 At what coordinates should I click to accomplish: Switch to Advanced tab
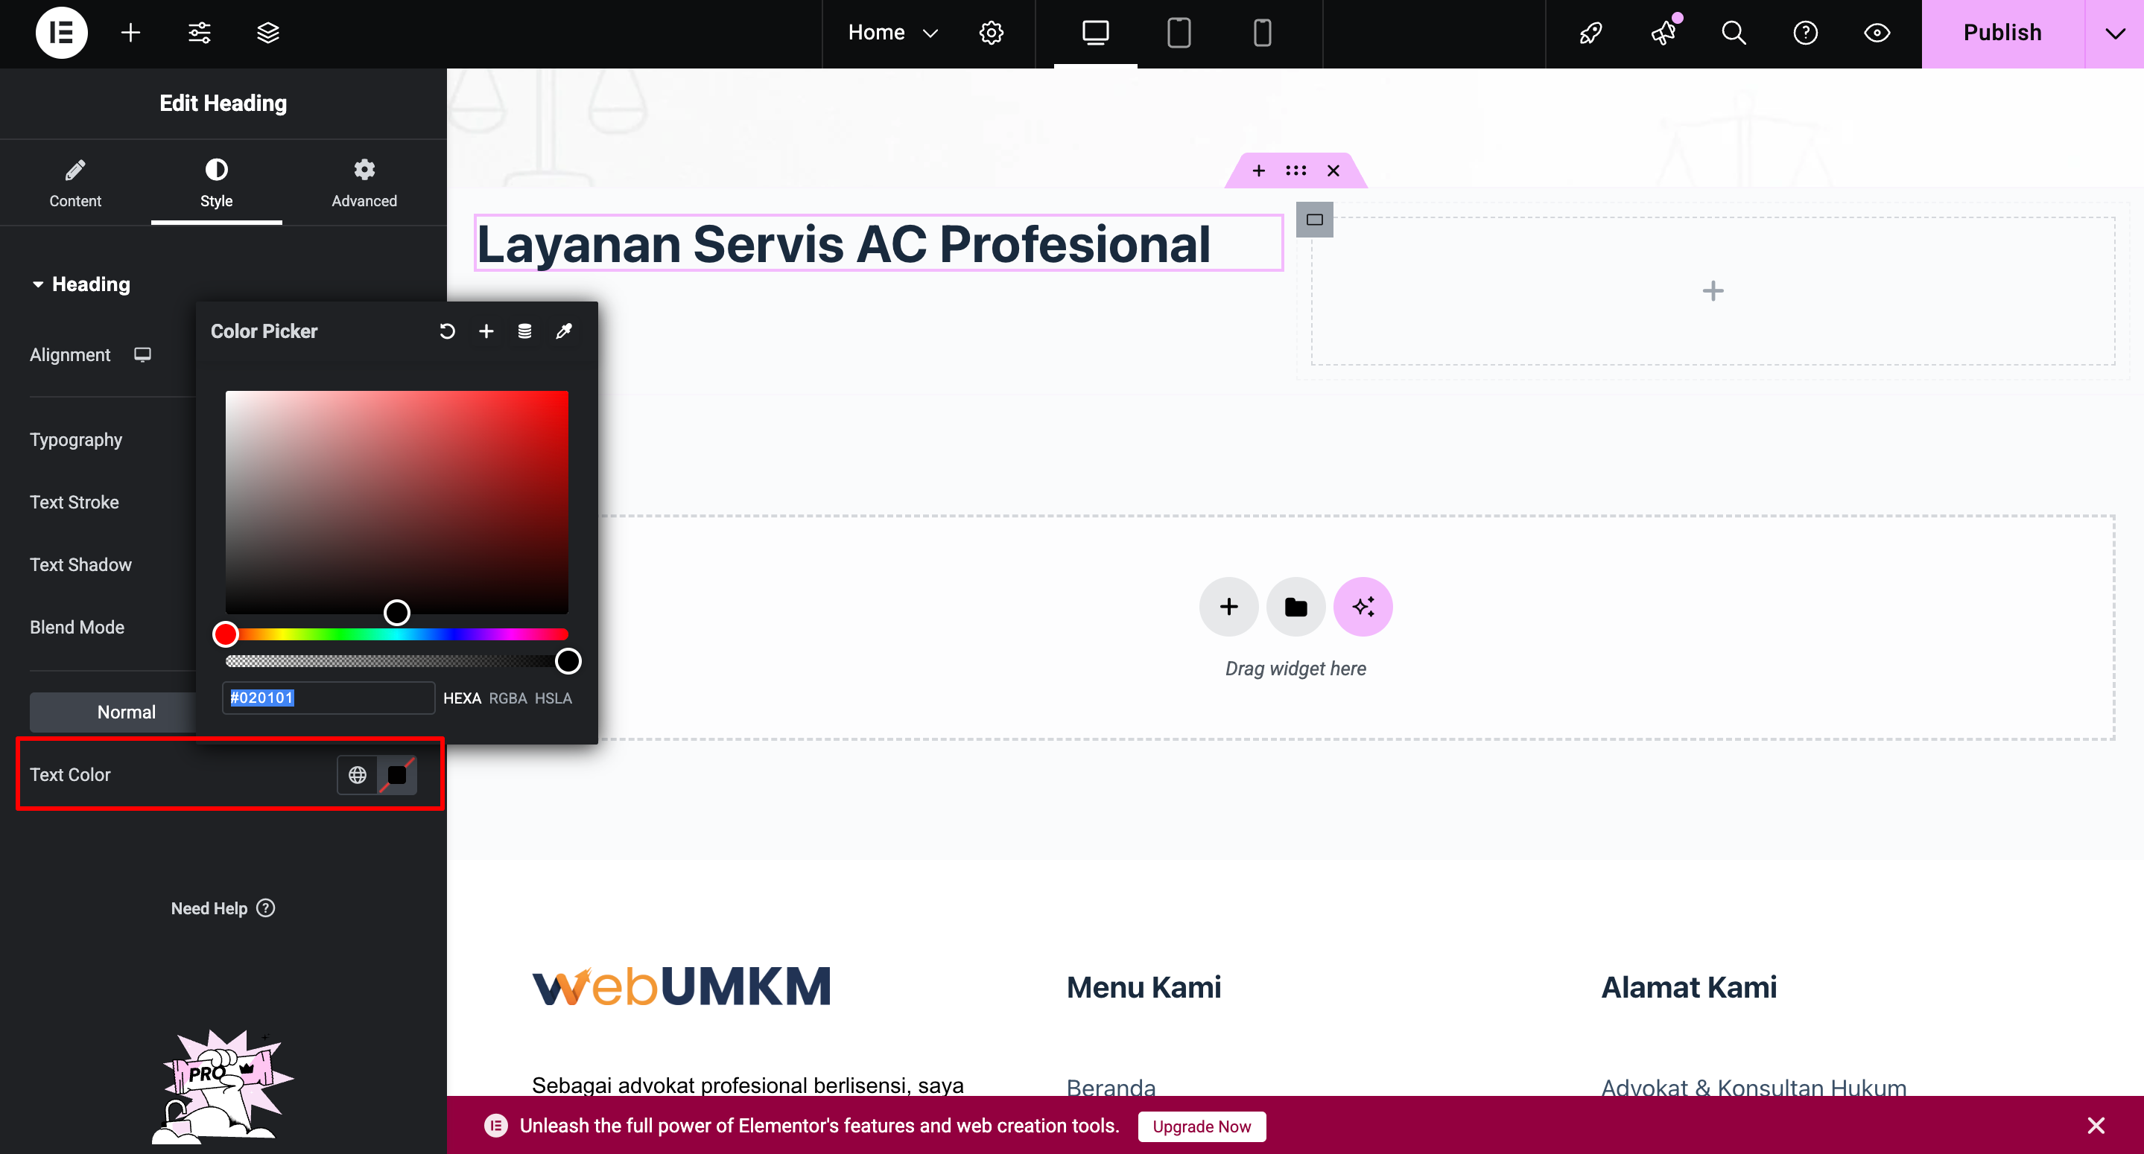(364, 183)
